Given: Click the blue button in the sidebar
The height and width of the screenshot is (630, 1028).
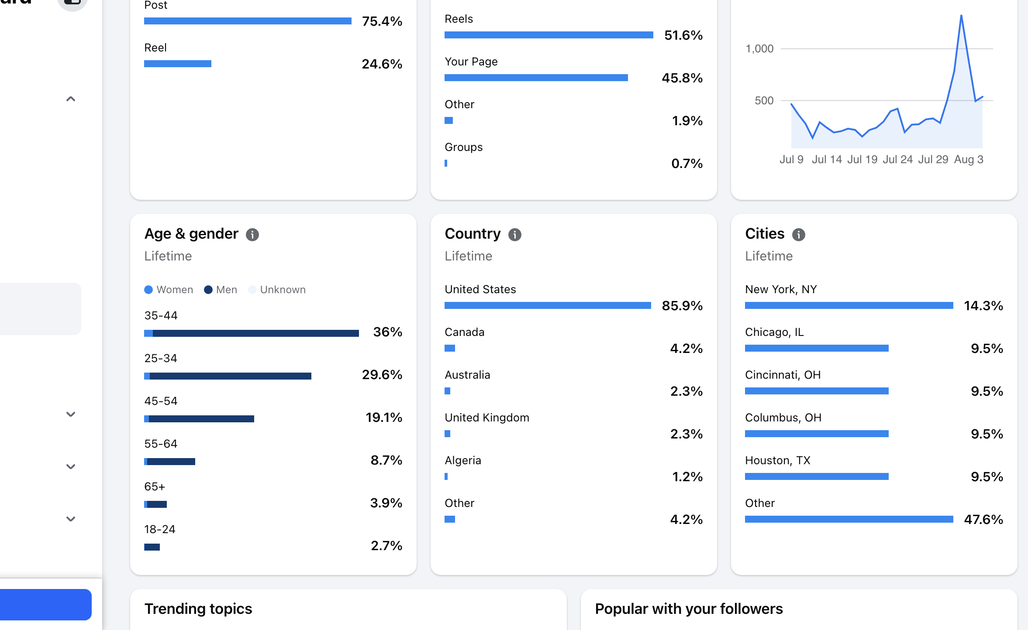Looking at the screenshot, I should coord(45,605).
